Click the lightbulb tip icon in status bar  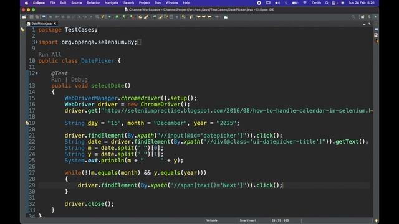coord(377,220)
